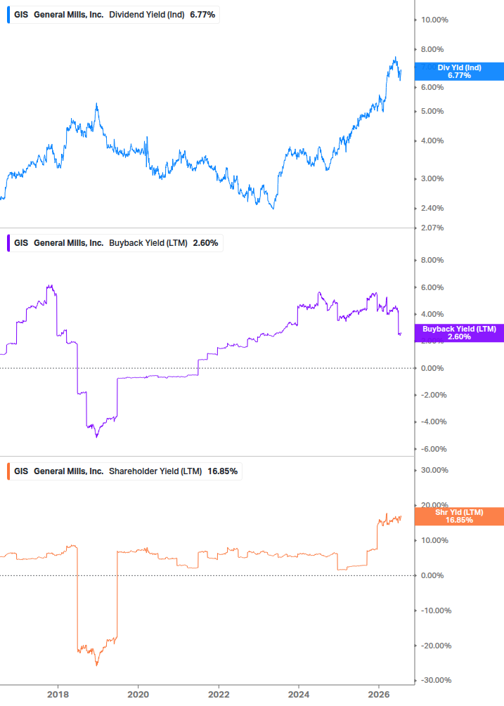Click the 2.60% value in the buyback legend

[x=205, y=243]
